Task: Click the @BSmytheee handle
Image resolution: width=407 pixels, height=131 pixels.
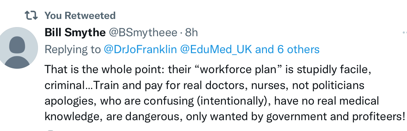Action: 142,32
